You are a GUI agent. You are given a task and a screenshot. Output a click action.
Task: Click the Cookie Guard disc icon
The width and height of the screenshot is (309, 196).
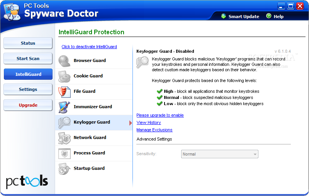(64, 76)
